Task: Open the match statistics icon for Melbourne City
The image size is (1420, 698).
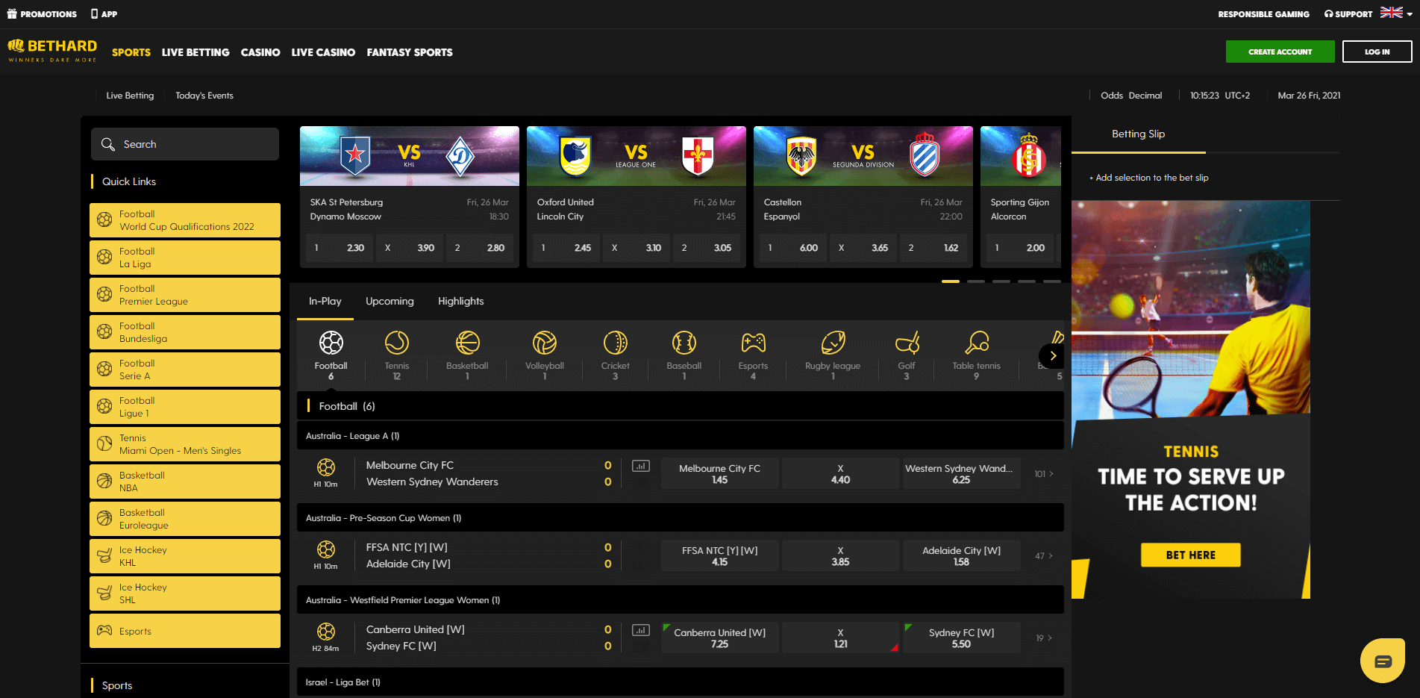Action: 640,464
